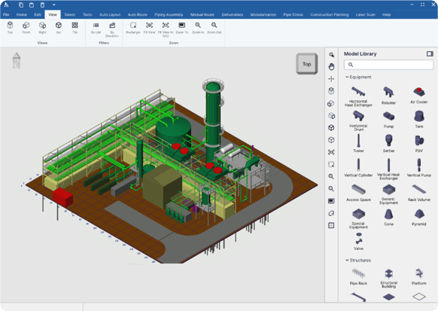Click the north compass indicator in viewport
Screen dimensions: 438x311
17,60
